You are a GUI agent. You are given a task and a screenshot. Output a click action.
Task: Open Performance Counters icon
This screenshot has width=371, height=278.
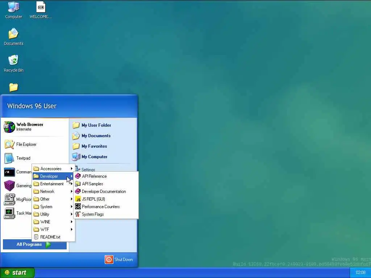[x=78, y=207]
